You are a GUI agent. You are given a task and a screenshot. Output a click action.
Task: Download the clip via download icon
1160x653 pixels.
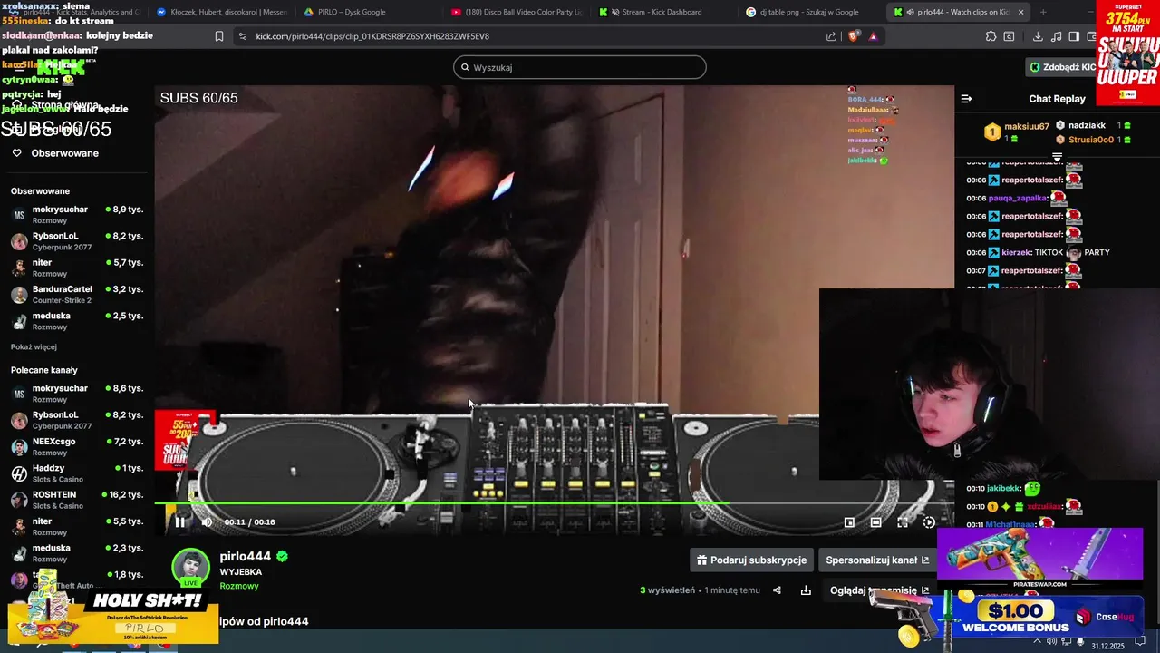click(806, 590)
